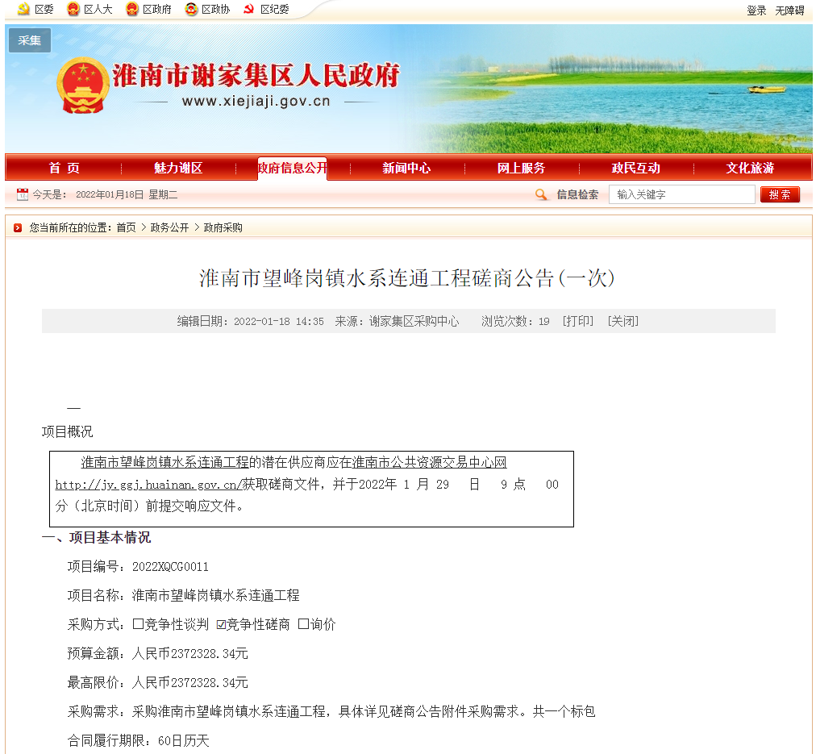Click the 区人大 emblem icon
The width and height of the screenshot is (816, 754).
tap(73, 10)
